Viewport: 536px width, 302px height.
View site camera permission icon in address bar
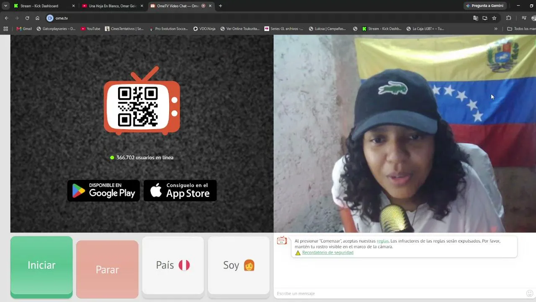(50, 18)
